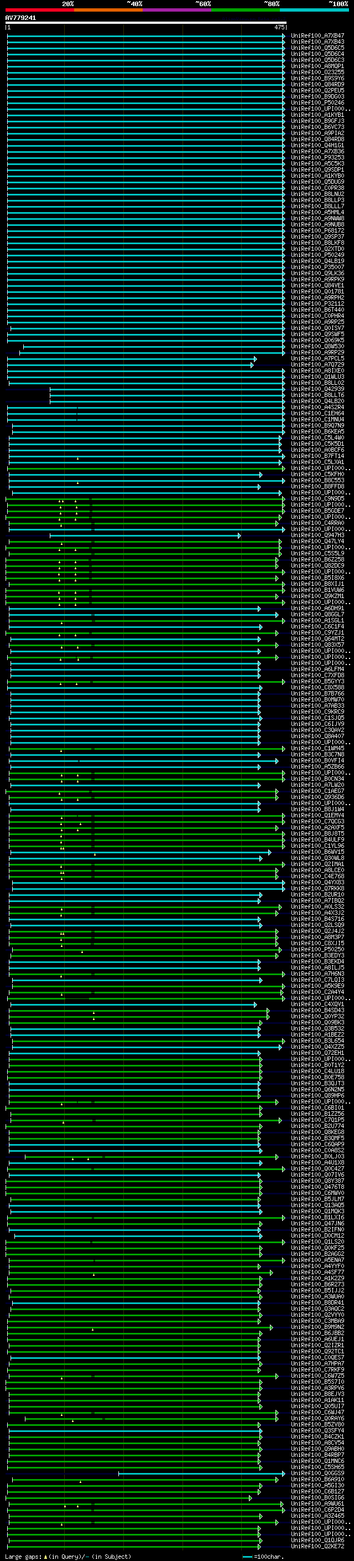Select hit label UniRef100_Q5D6C4
The image size is (354, 1561).
pos(317,54)
